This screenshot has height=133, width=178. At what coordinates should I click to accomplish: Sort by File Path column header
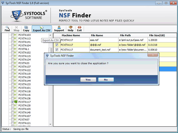(133, 35)
